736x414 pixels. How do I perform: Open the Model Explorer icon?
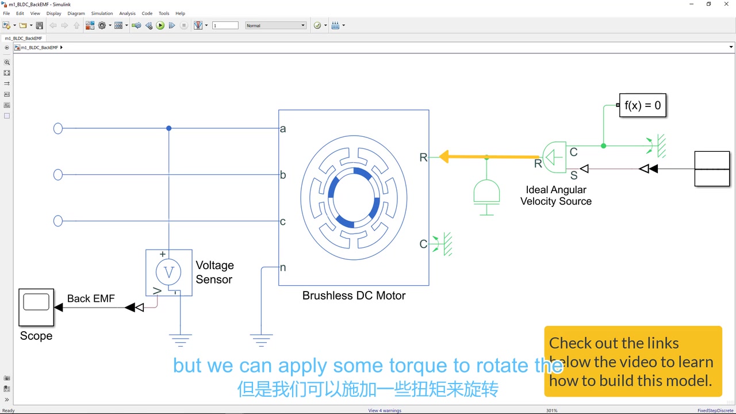pos(119,25)
